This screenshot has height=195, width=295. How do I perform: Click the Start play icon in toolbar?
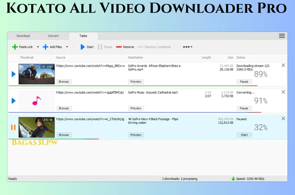[83, 47]
